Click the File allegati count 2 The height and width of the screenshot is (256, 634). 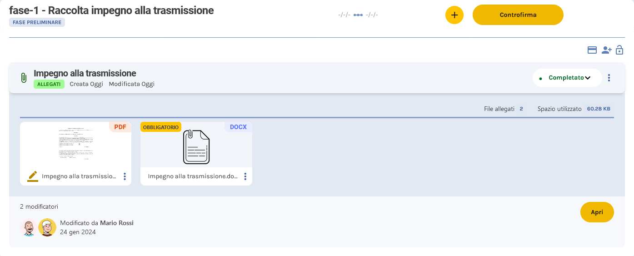coord(521,109)
